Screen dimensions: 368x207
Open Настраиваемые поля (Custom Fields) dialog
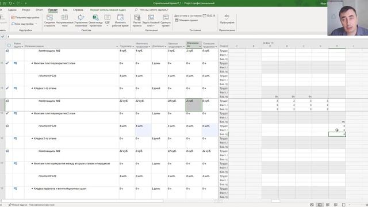coord(64,21)
